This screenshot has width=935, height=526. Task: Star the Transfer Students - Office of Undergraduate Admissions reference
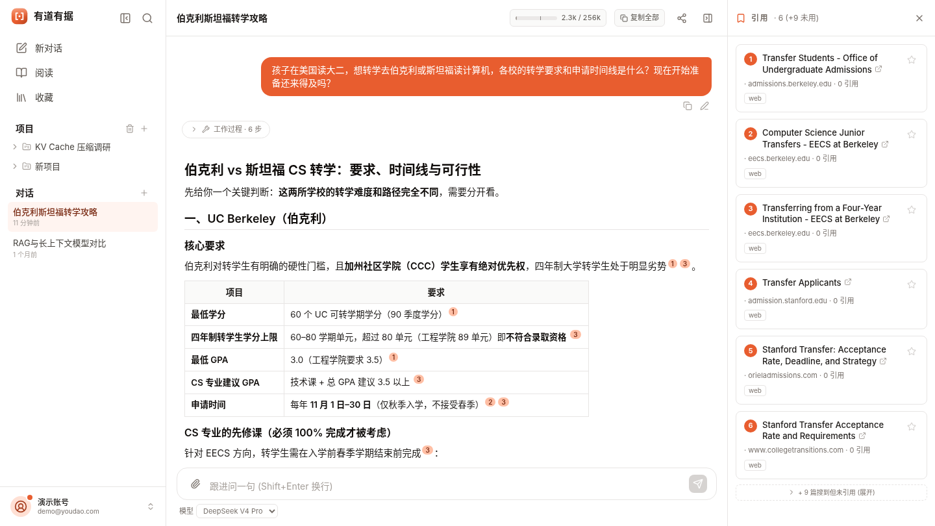point(912,60)
